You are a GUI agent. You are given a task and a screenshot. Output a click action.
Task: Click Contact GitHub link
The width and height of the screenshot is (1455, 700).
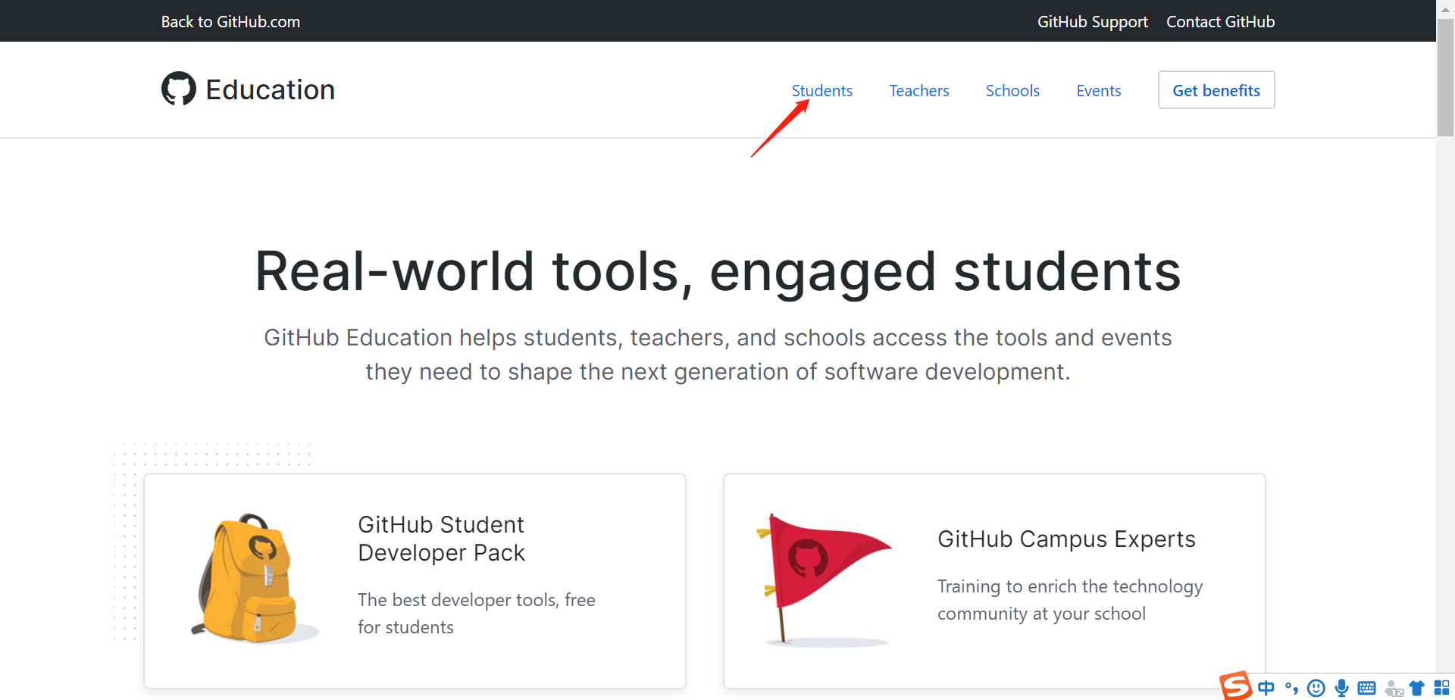[1221, 22]
